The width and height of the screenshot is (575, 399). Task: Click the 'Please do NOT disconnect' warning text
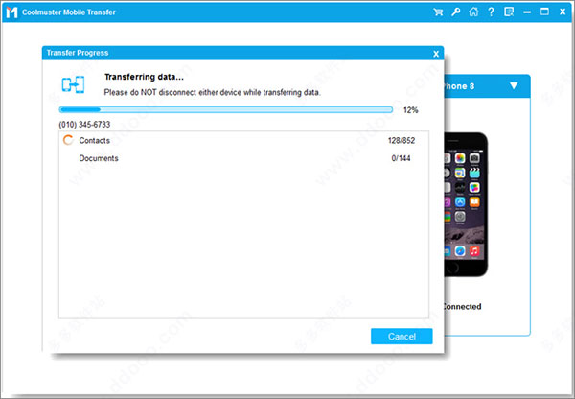tap(213, 92)
